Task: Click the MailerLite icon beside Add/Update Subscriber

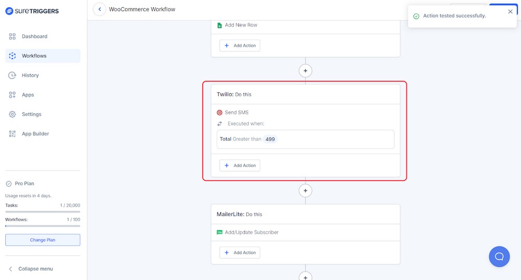Action: [x=219, y=232]
